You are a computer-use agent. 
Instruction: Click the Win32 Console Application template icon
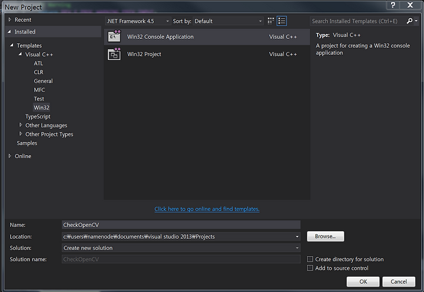tap(114, 37)
